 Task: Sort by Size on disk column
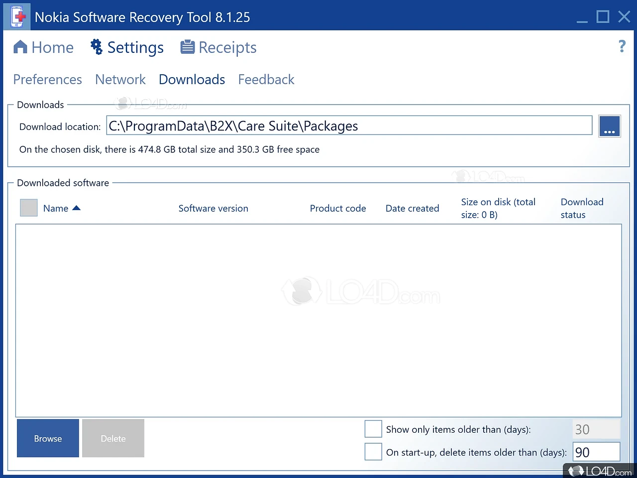tap(498, 208)
